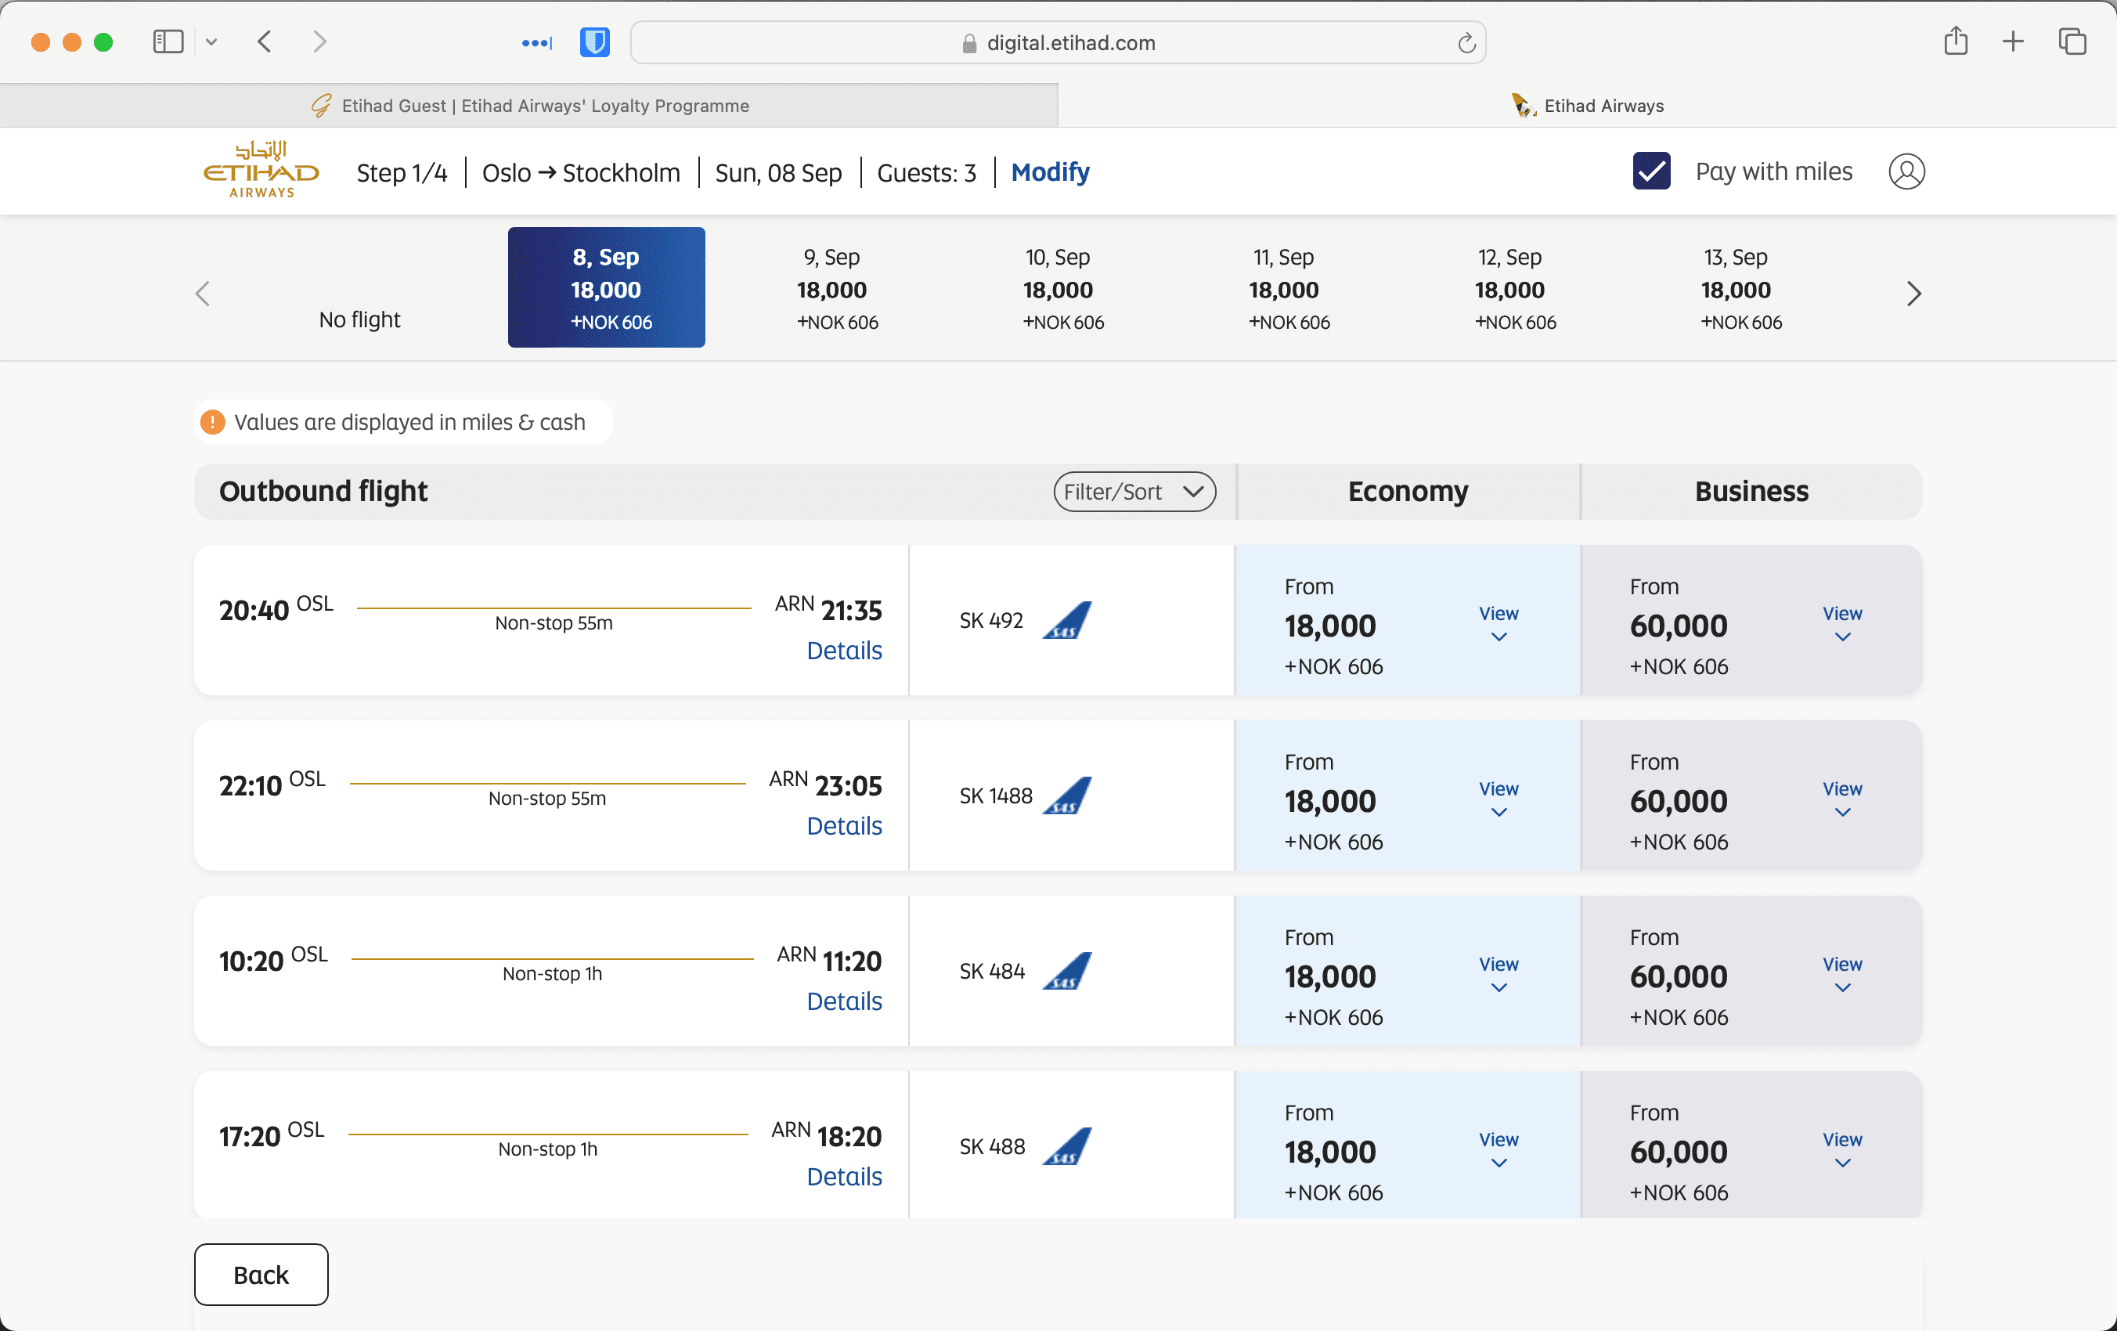Open Details for the 17:20 flight

844,1176
